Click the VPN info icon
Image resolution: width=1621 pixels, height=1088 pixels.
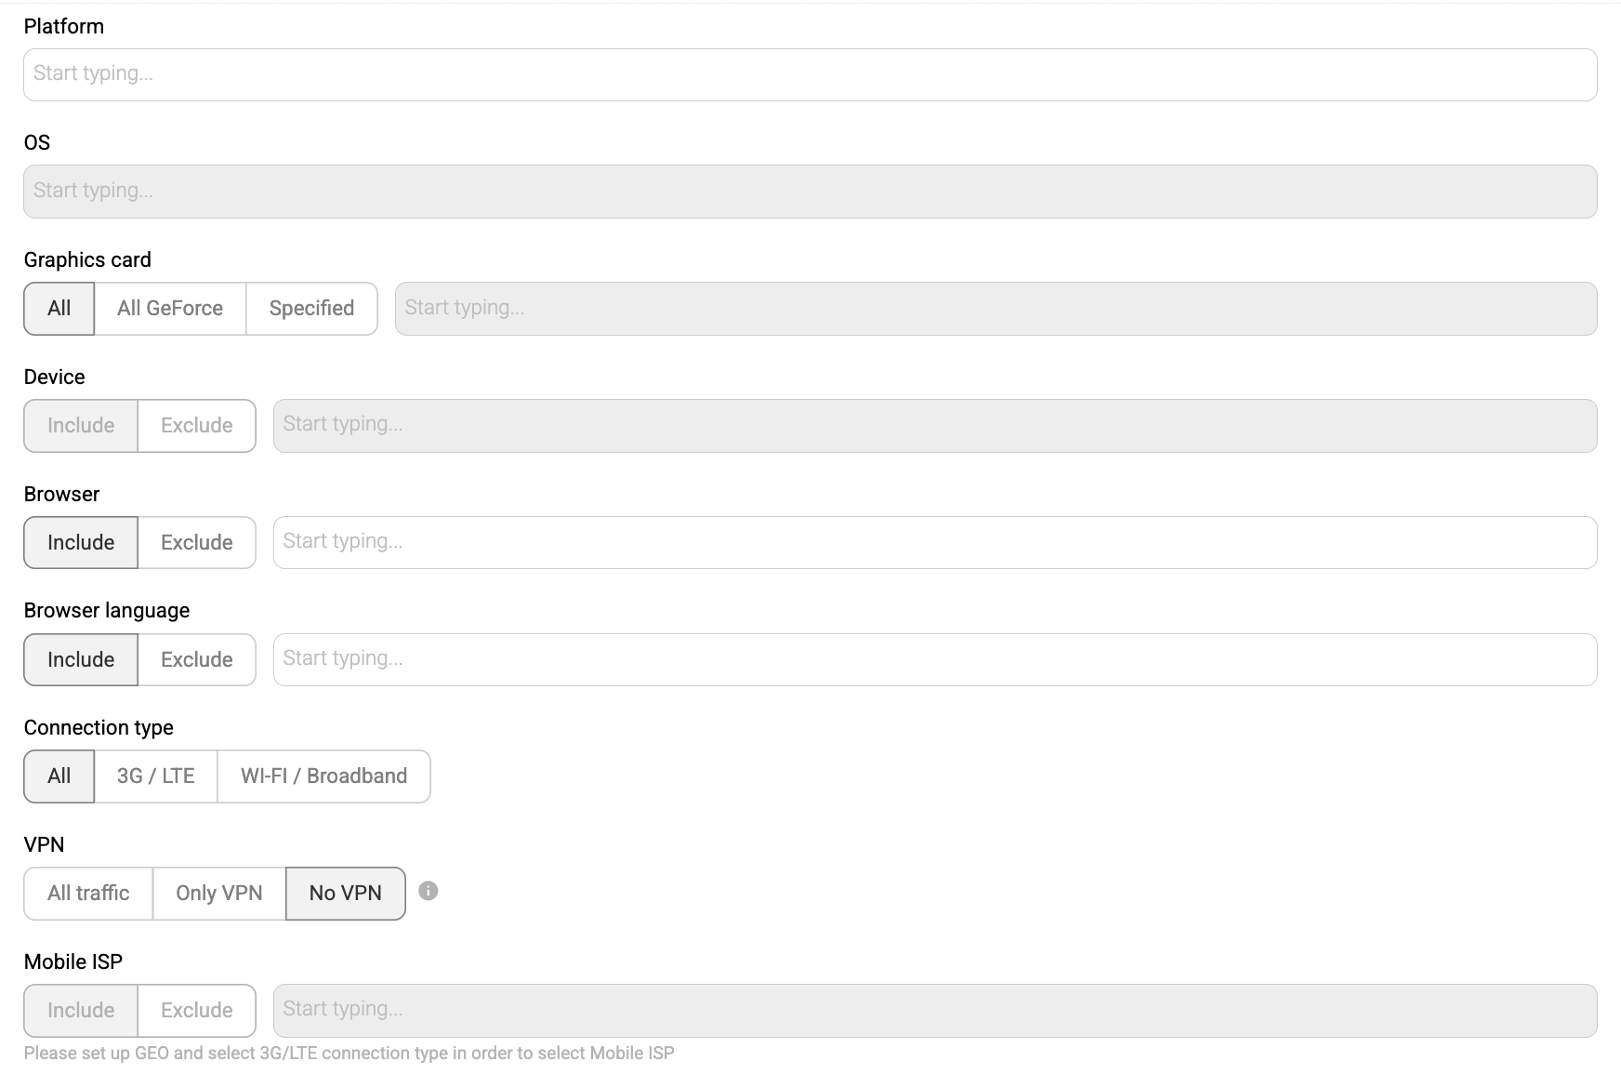[428, 891]
